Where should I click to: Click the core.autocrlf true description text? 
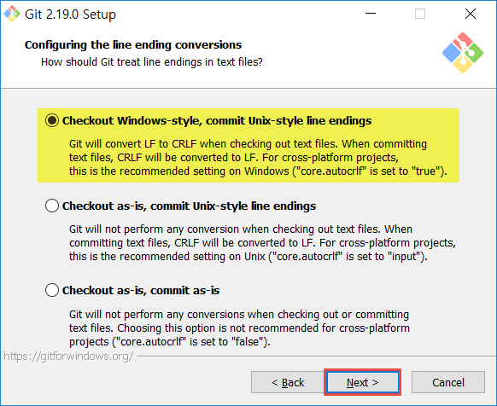click(x=258, y=158)
